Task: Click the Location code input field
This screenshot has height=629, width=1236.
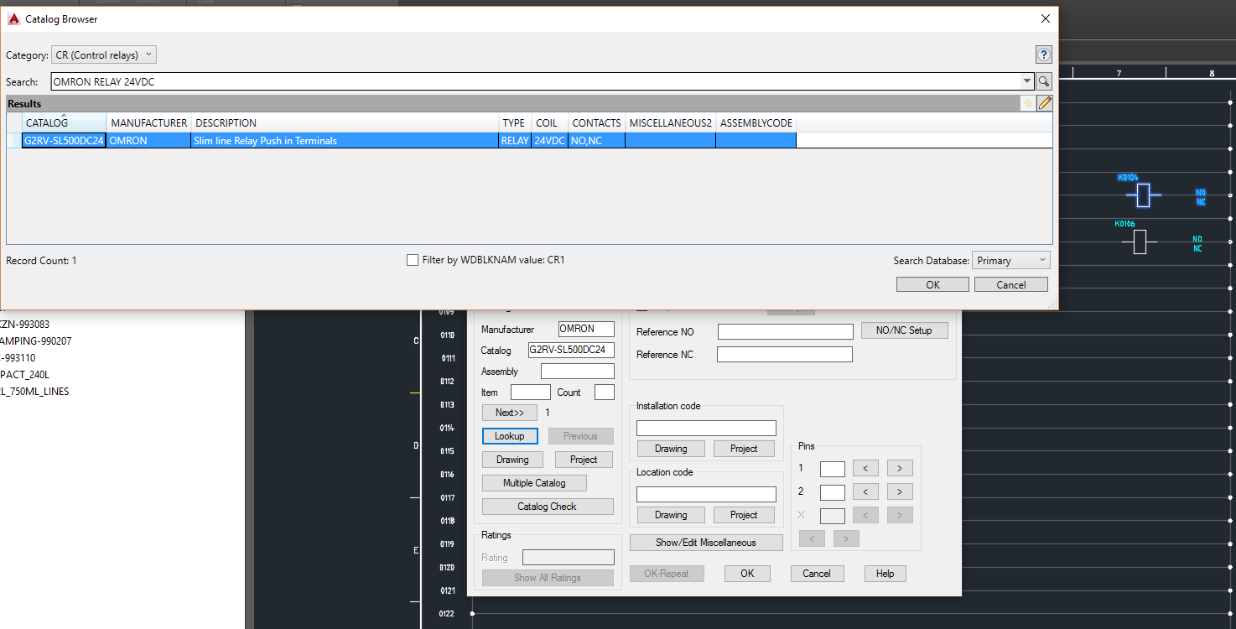Action: [x=706, y=495]
